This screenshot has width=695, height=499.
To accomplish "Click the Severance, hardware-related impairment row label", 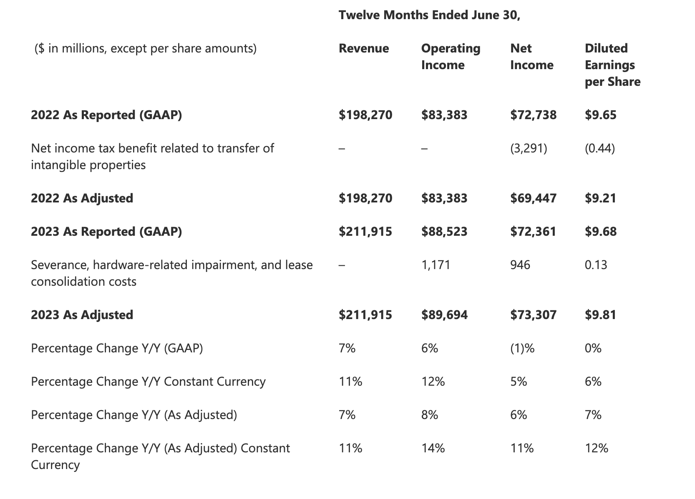I will (x=172, y=273).
